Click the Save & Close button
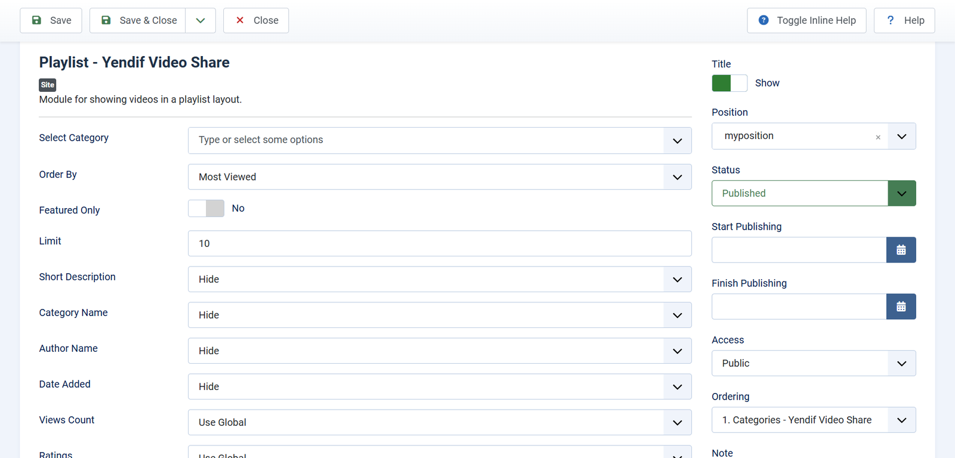 click(138, 20)
